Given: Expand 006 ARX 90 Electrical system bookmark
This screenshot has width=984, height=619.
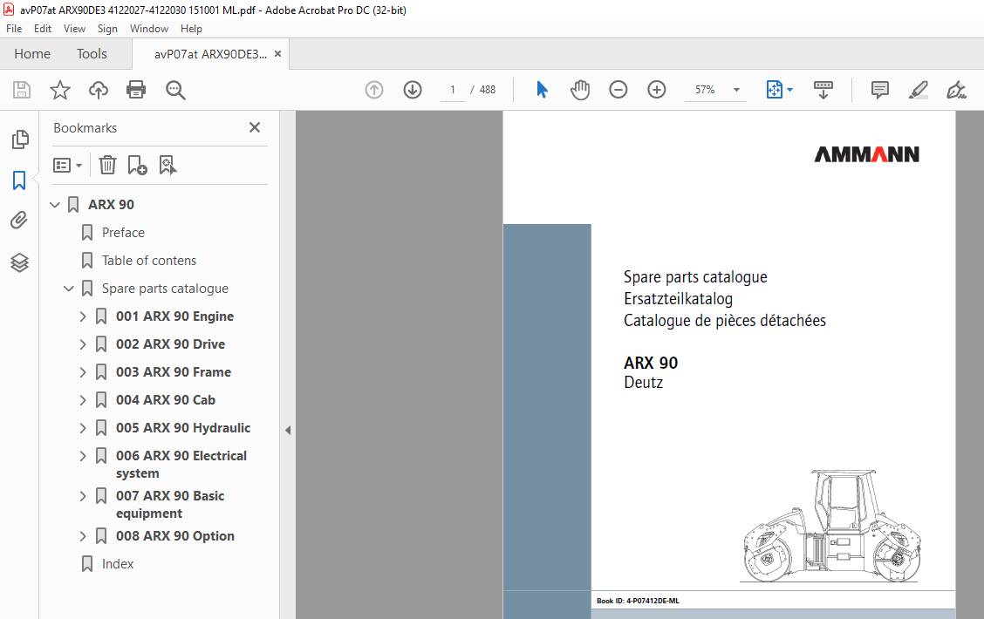Looking at the screenshot, I should pyautogui.click(x=83, y=456).
